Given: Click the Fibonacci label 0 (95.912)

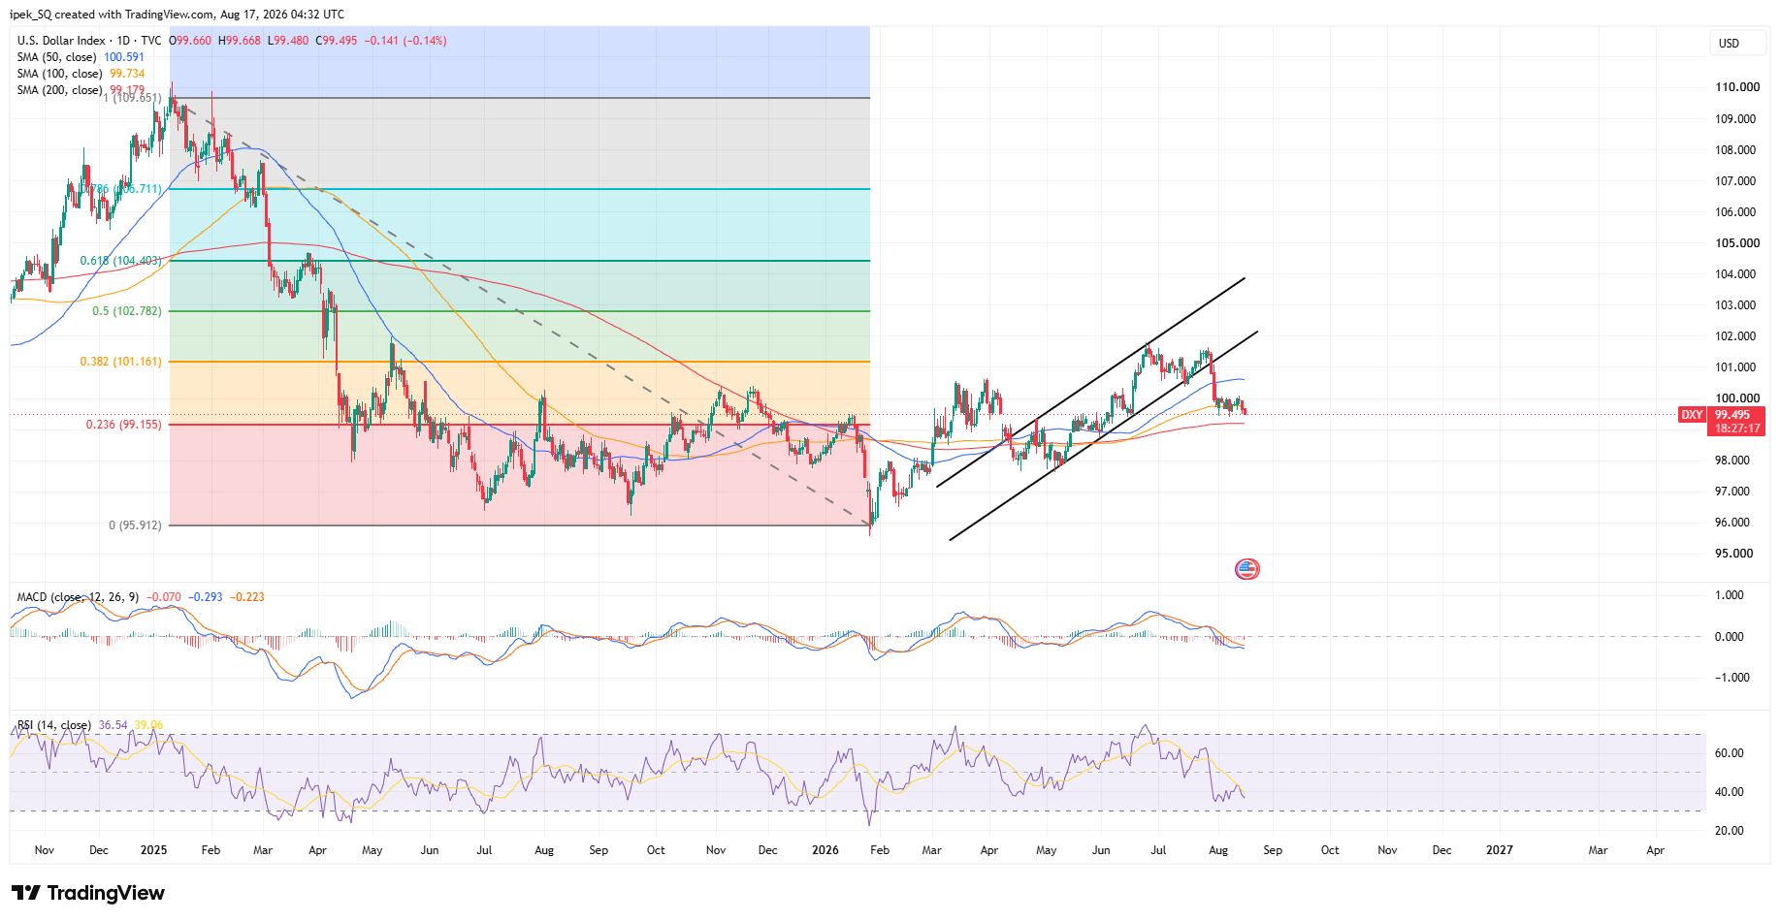Looking at the screenshot, I should pyautogui.click(x=136, y=525).
